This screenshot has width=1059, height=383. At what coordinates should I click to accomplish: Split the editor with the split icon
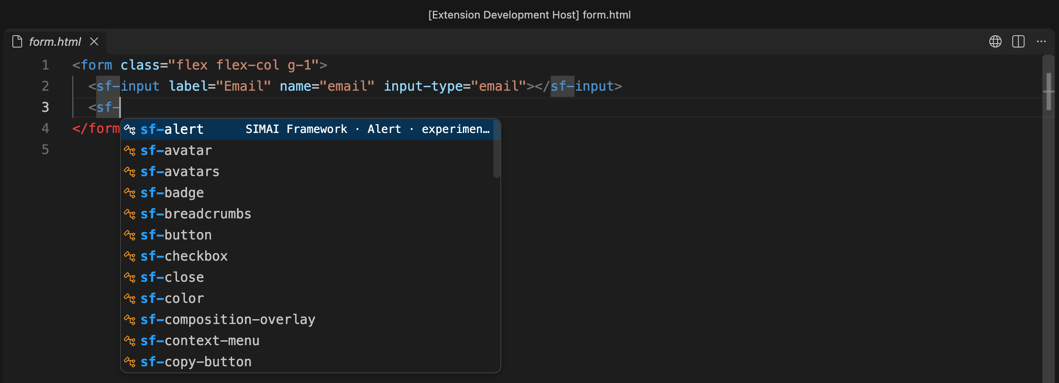(1018, 41)
